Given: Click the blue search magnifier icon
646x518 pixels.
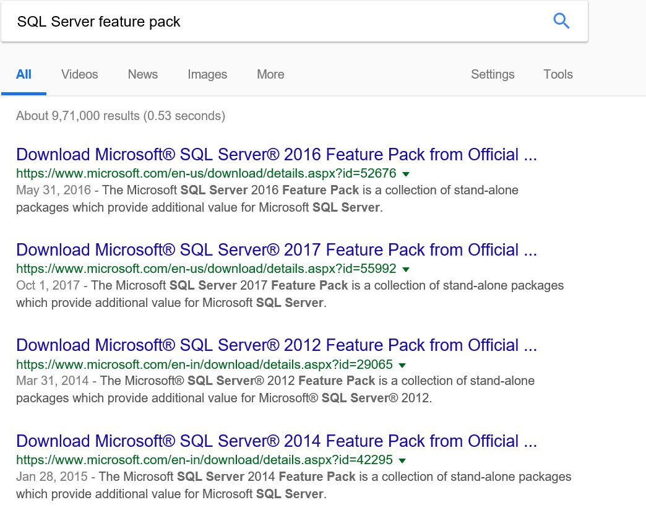Looking at the screenshot, I should 561,20.
